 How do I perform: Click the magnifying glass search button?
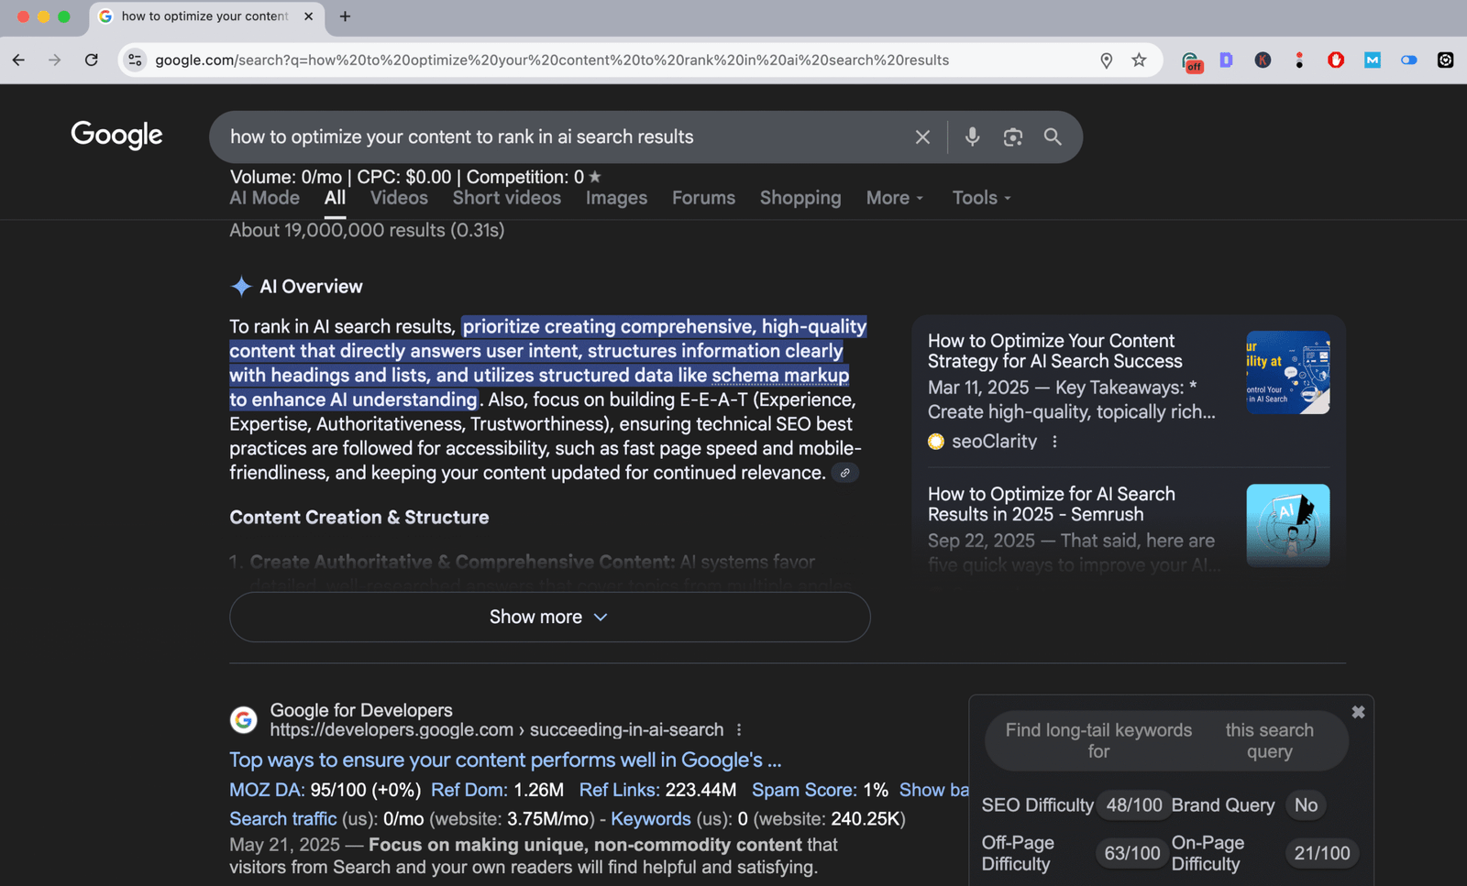(1053, 137)
